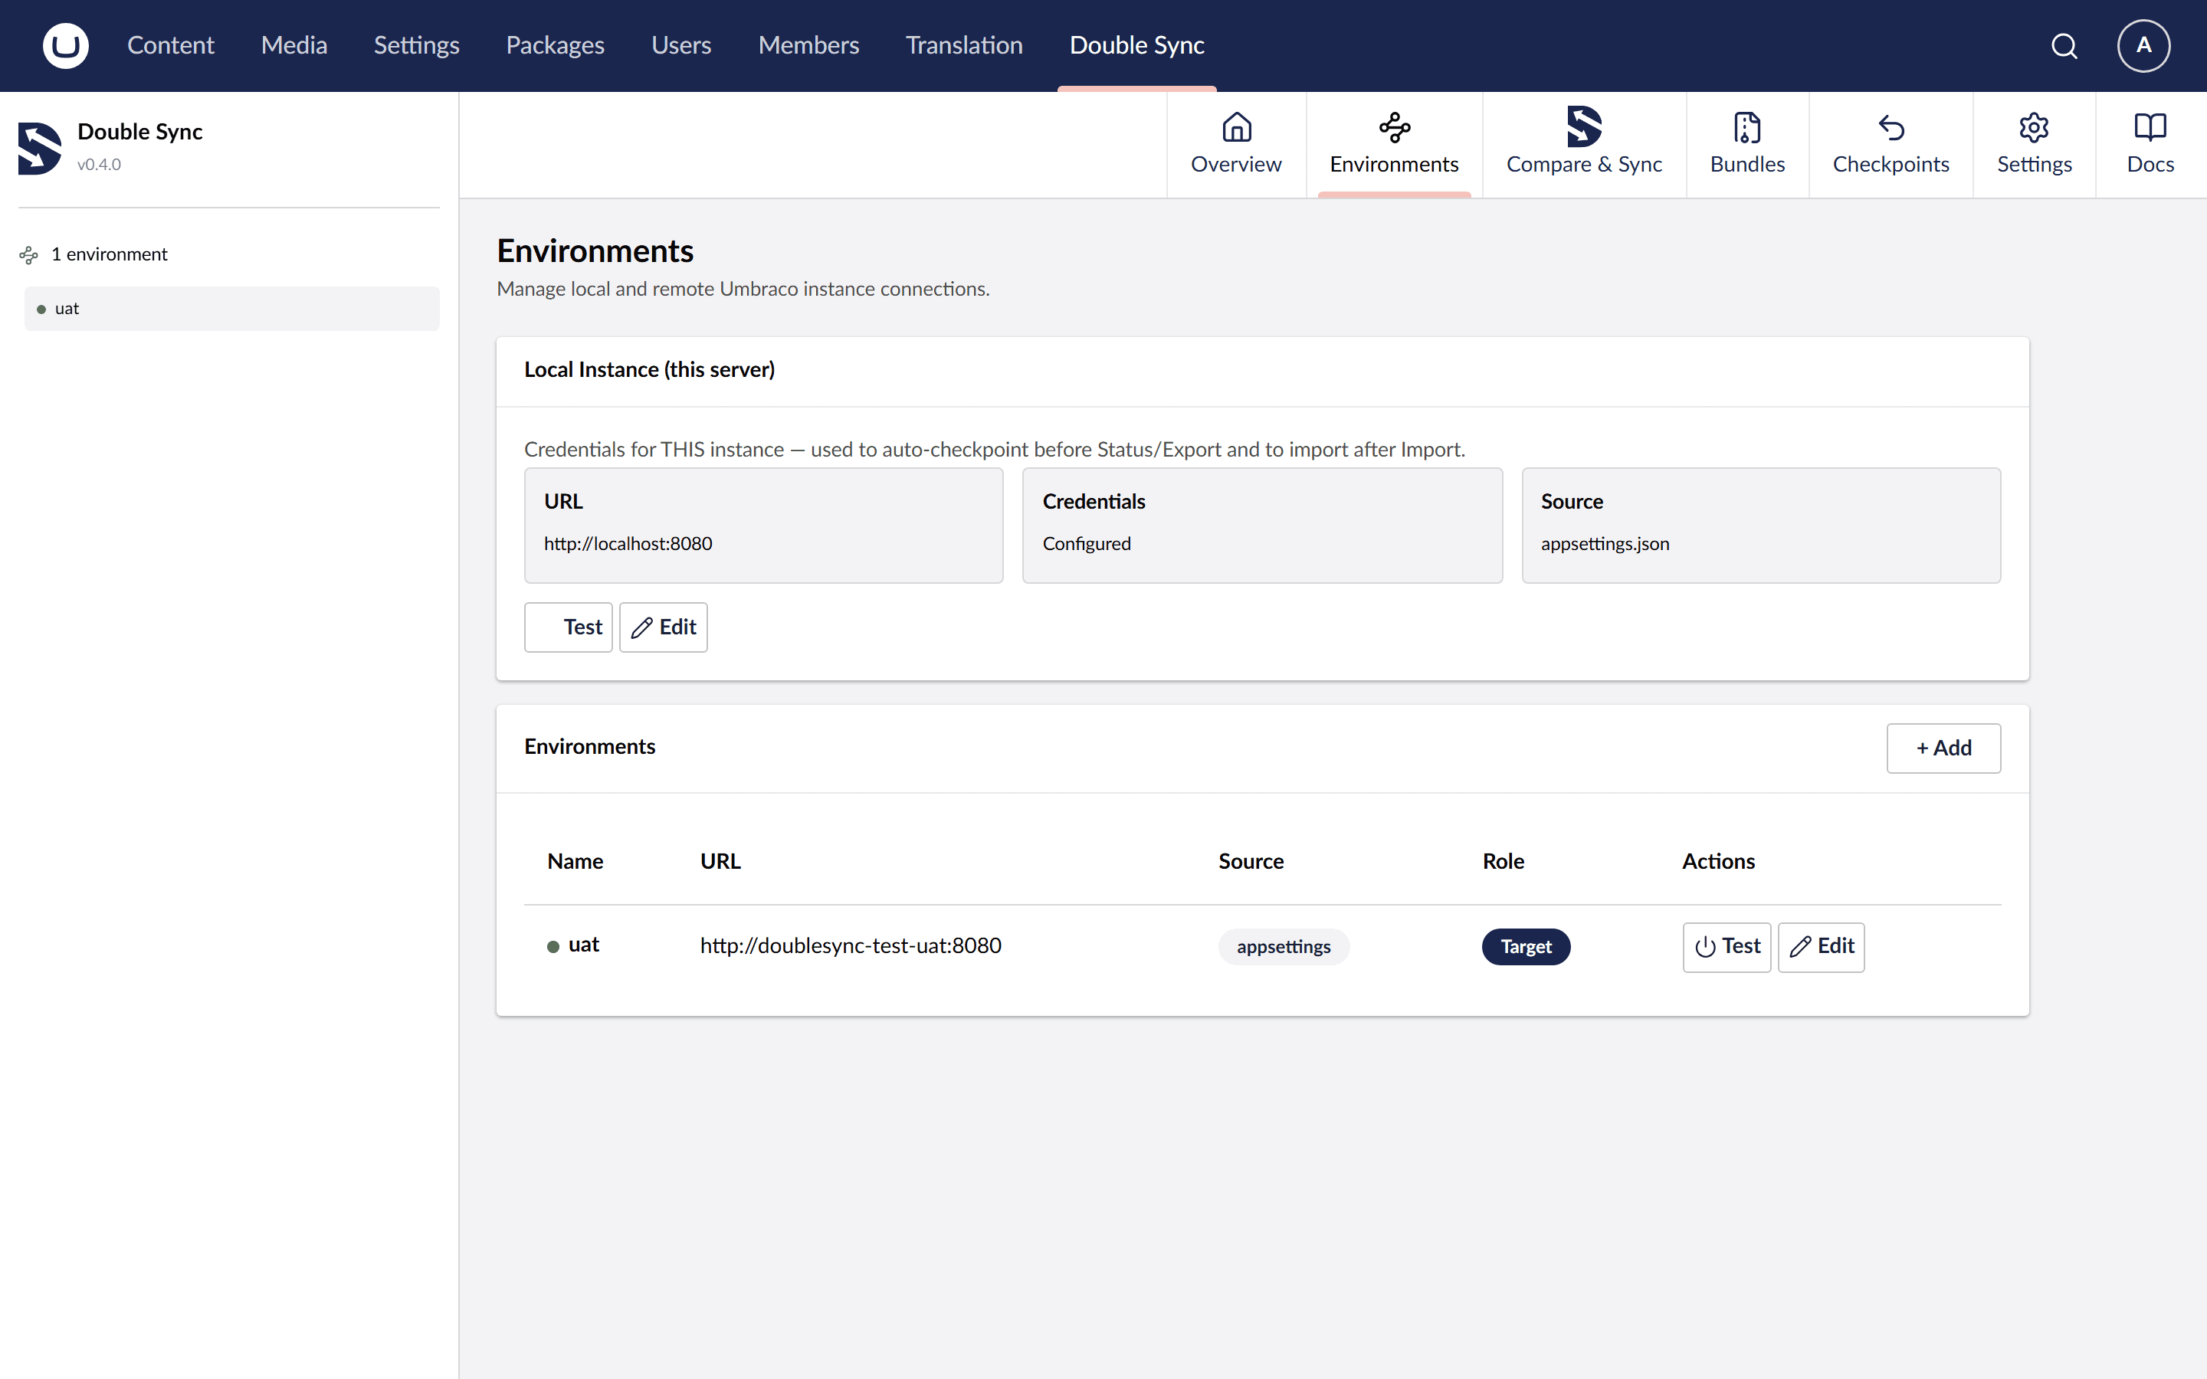Click the Target role badge
The height and width of the screenshot is (1379, 2207).
click(x=1526, y=947)
